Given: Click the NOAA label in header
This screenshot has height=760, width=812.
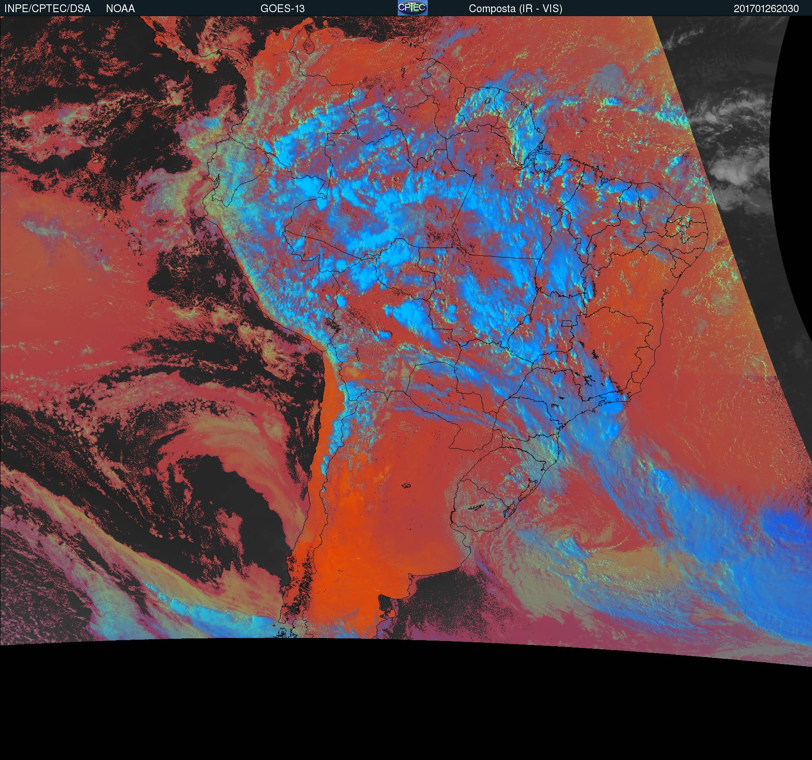Looking at the screenshot, I should click(120, 9).
